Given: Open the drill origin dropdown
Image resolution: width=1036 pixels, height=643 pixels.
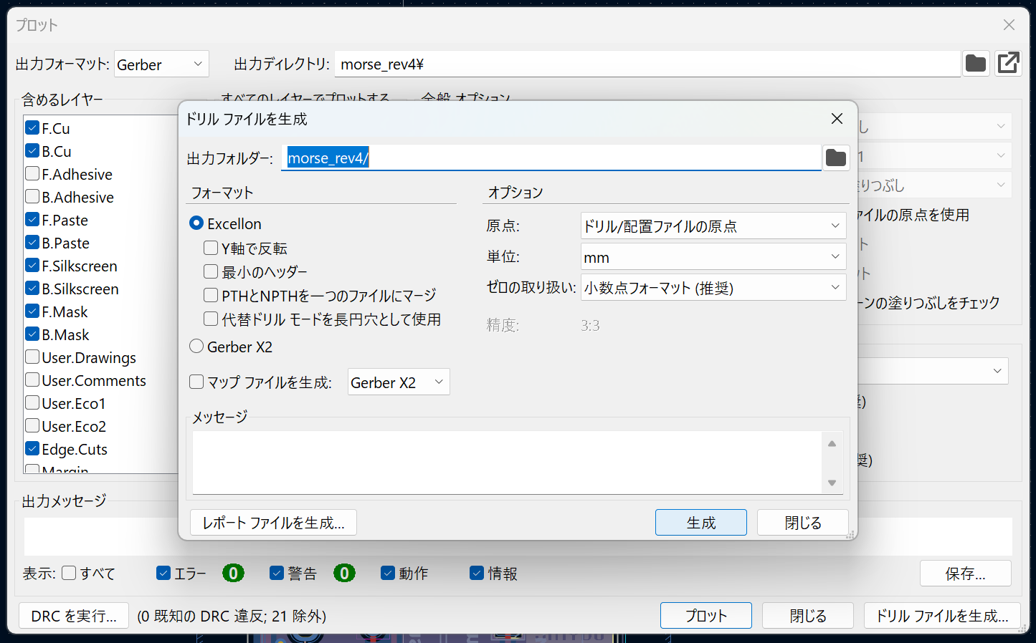Looking at the screenshot, I should coord(713,226).
